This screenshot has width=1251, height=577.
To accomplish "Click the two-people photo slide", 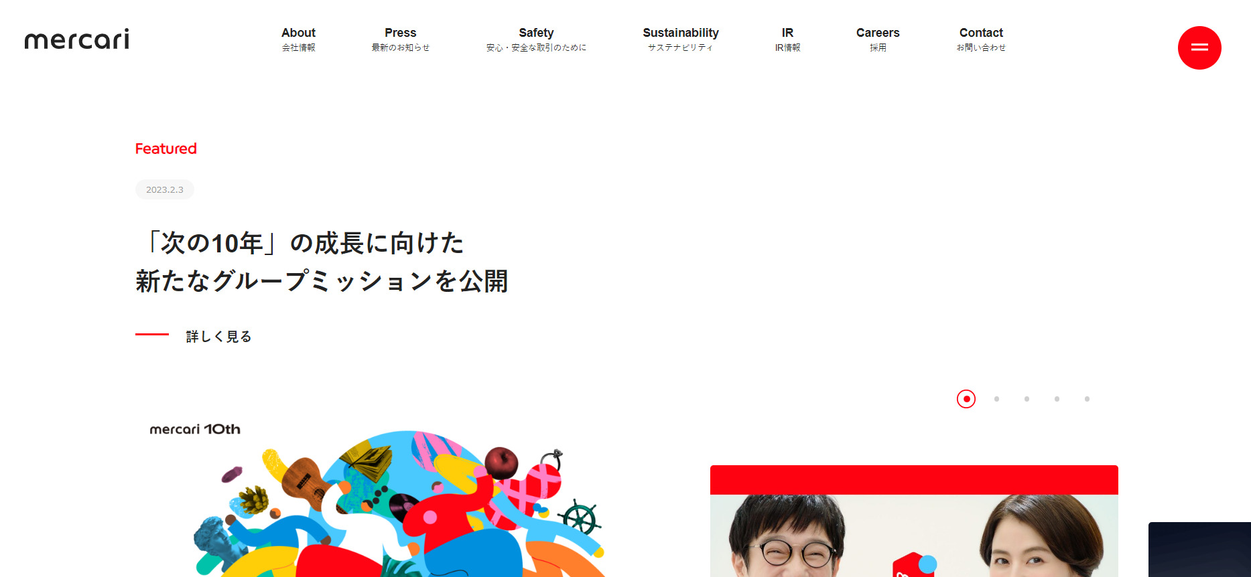I will click(x=914, y=521).
